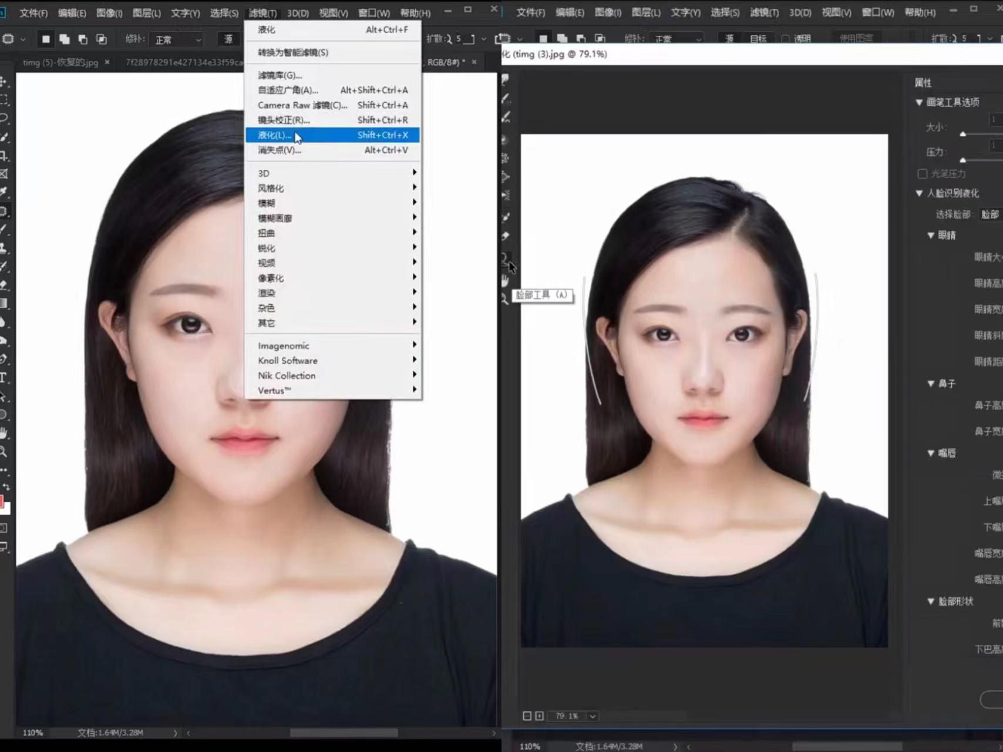Switch to timg (5)-恢复的.jpg tab
Screen dimensions: 1003x752
tap(60, 62)
